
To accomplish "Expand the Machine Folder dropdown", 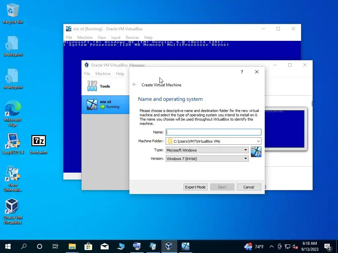I will [258, 141].
